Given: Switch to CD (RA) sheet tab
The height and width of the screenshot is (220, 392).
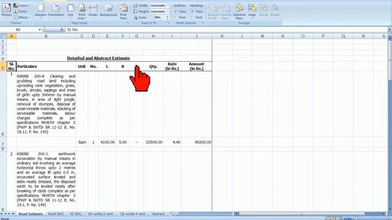Looking at the screenshot, I should [x=75, y=214].
